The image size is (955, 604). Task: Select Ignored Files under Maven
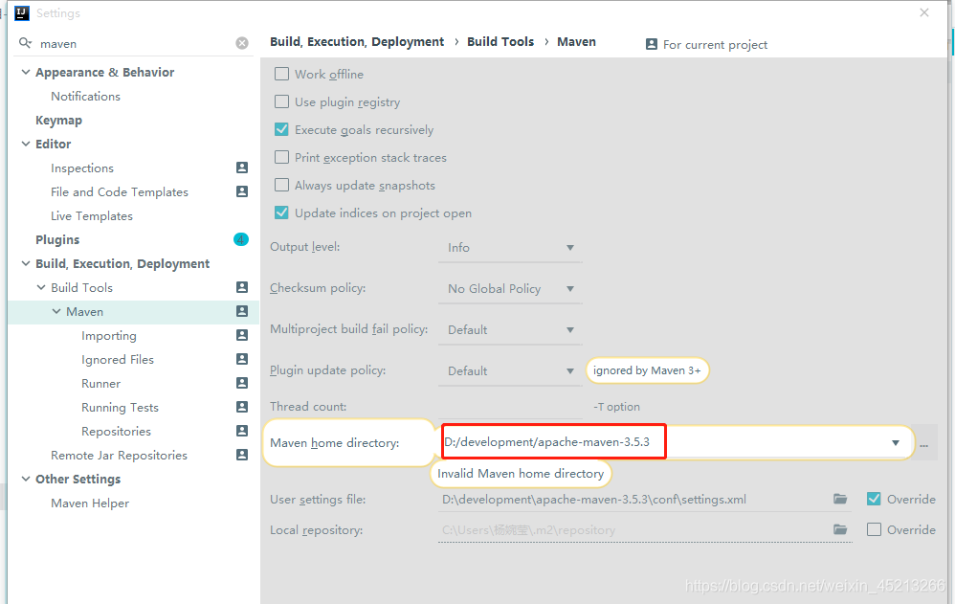118,360
